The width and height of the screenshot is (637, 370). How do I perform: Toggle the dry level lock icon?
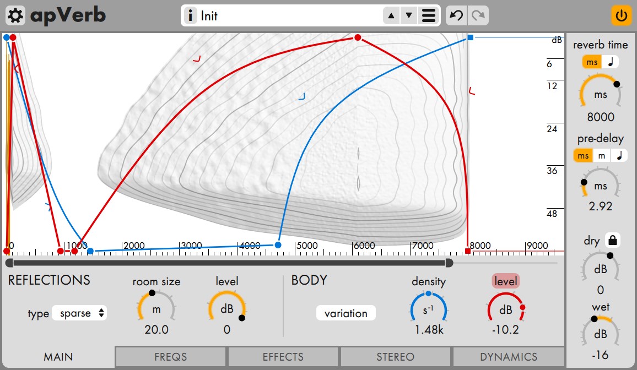click(x=613, y=240)
